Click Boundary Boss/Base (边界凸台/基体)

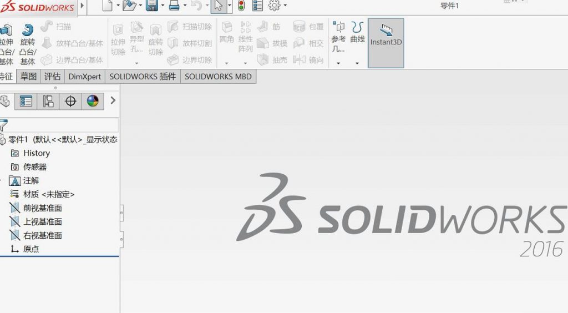click(72, 60)
